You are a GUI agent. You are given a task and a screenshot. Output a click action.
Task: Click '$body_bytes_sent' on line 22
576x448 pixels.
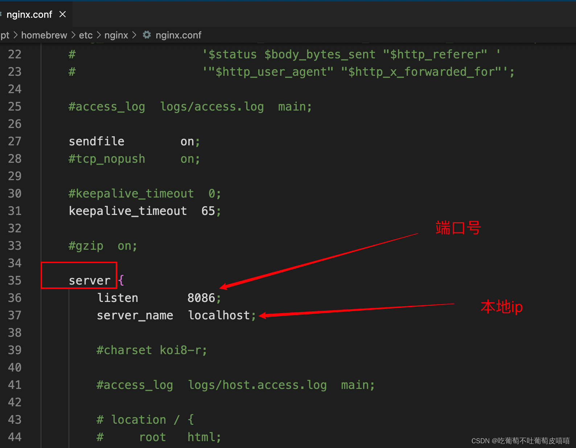click(320, 55)
